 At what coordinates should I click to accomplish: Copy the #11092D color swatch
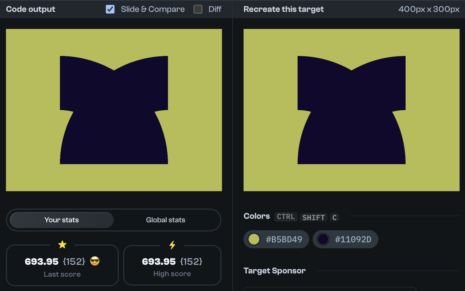click(345, 239)
